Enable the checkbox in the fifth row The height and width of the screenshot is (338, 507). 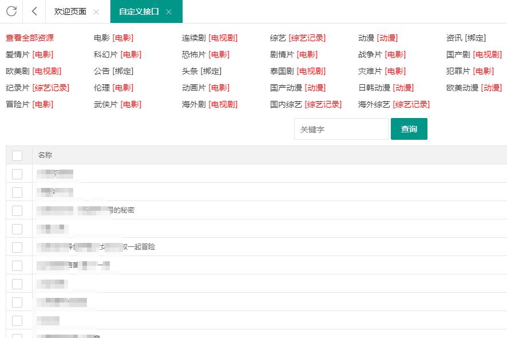click(x=17, y=247)
